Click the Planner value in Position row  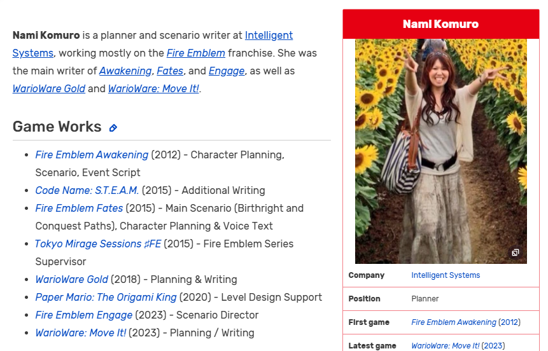click(425, 299)
